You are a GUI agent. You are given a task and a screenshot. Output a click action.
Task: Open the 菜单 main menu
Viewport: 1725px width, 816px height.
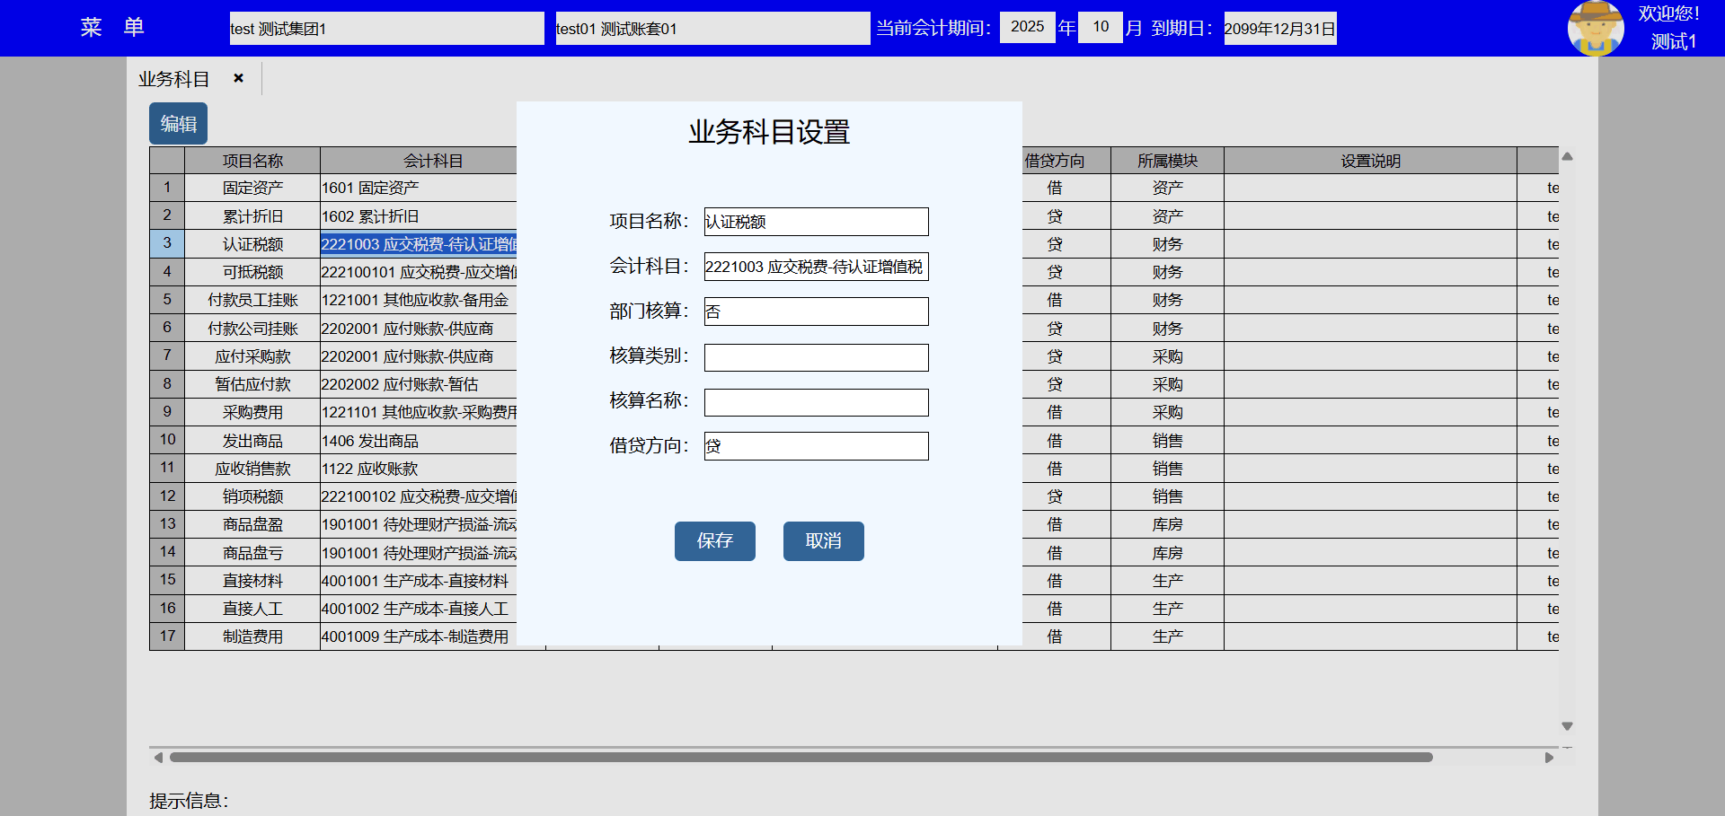pyautogui.click(x=112, y=28)
